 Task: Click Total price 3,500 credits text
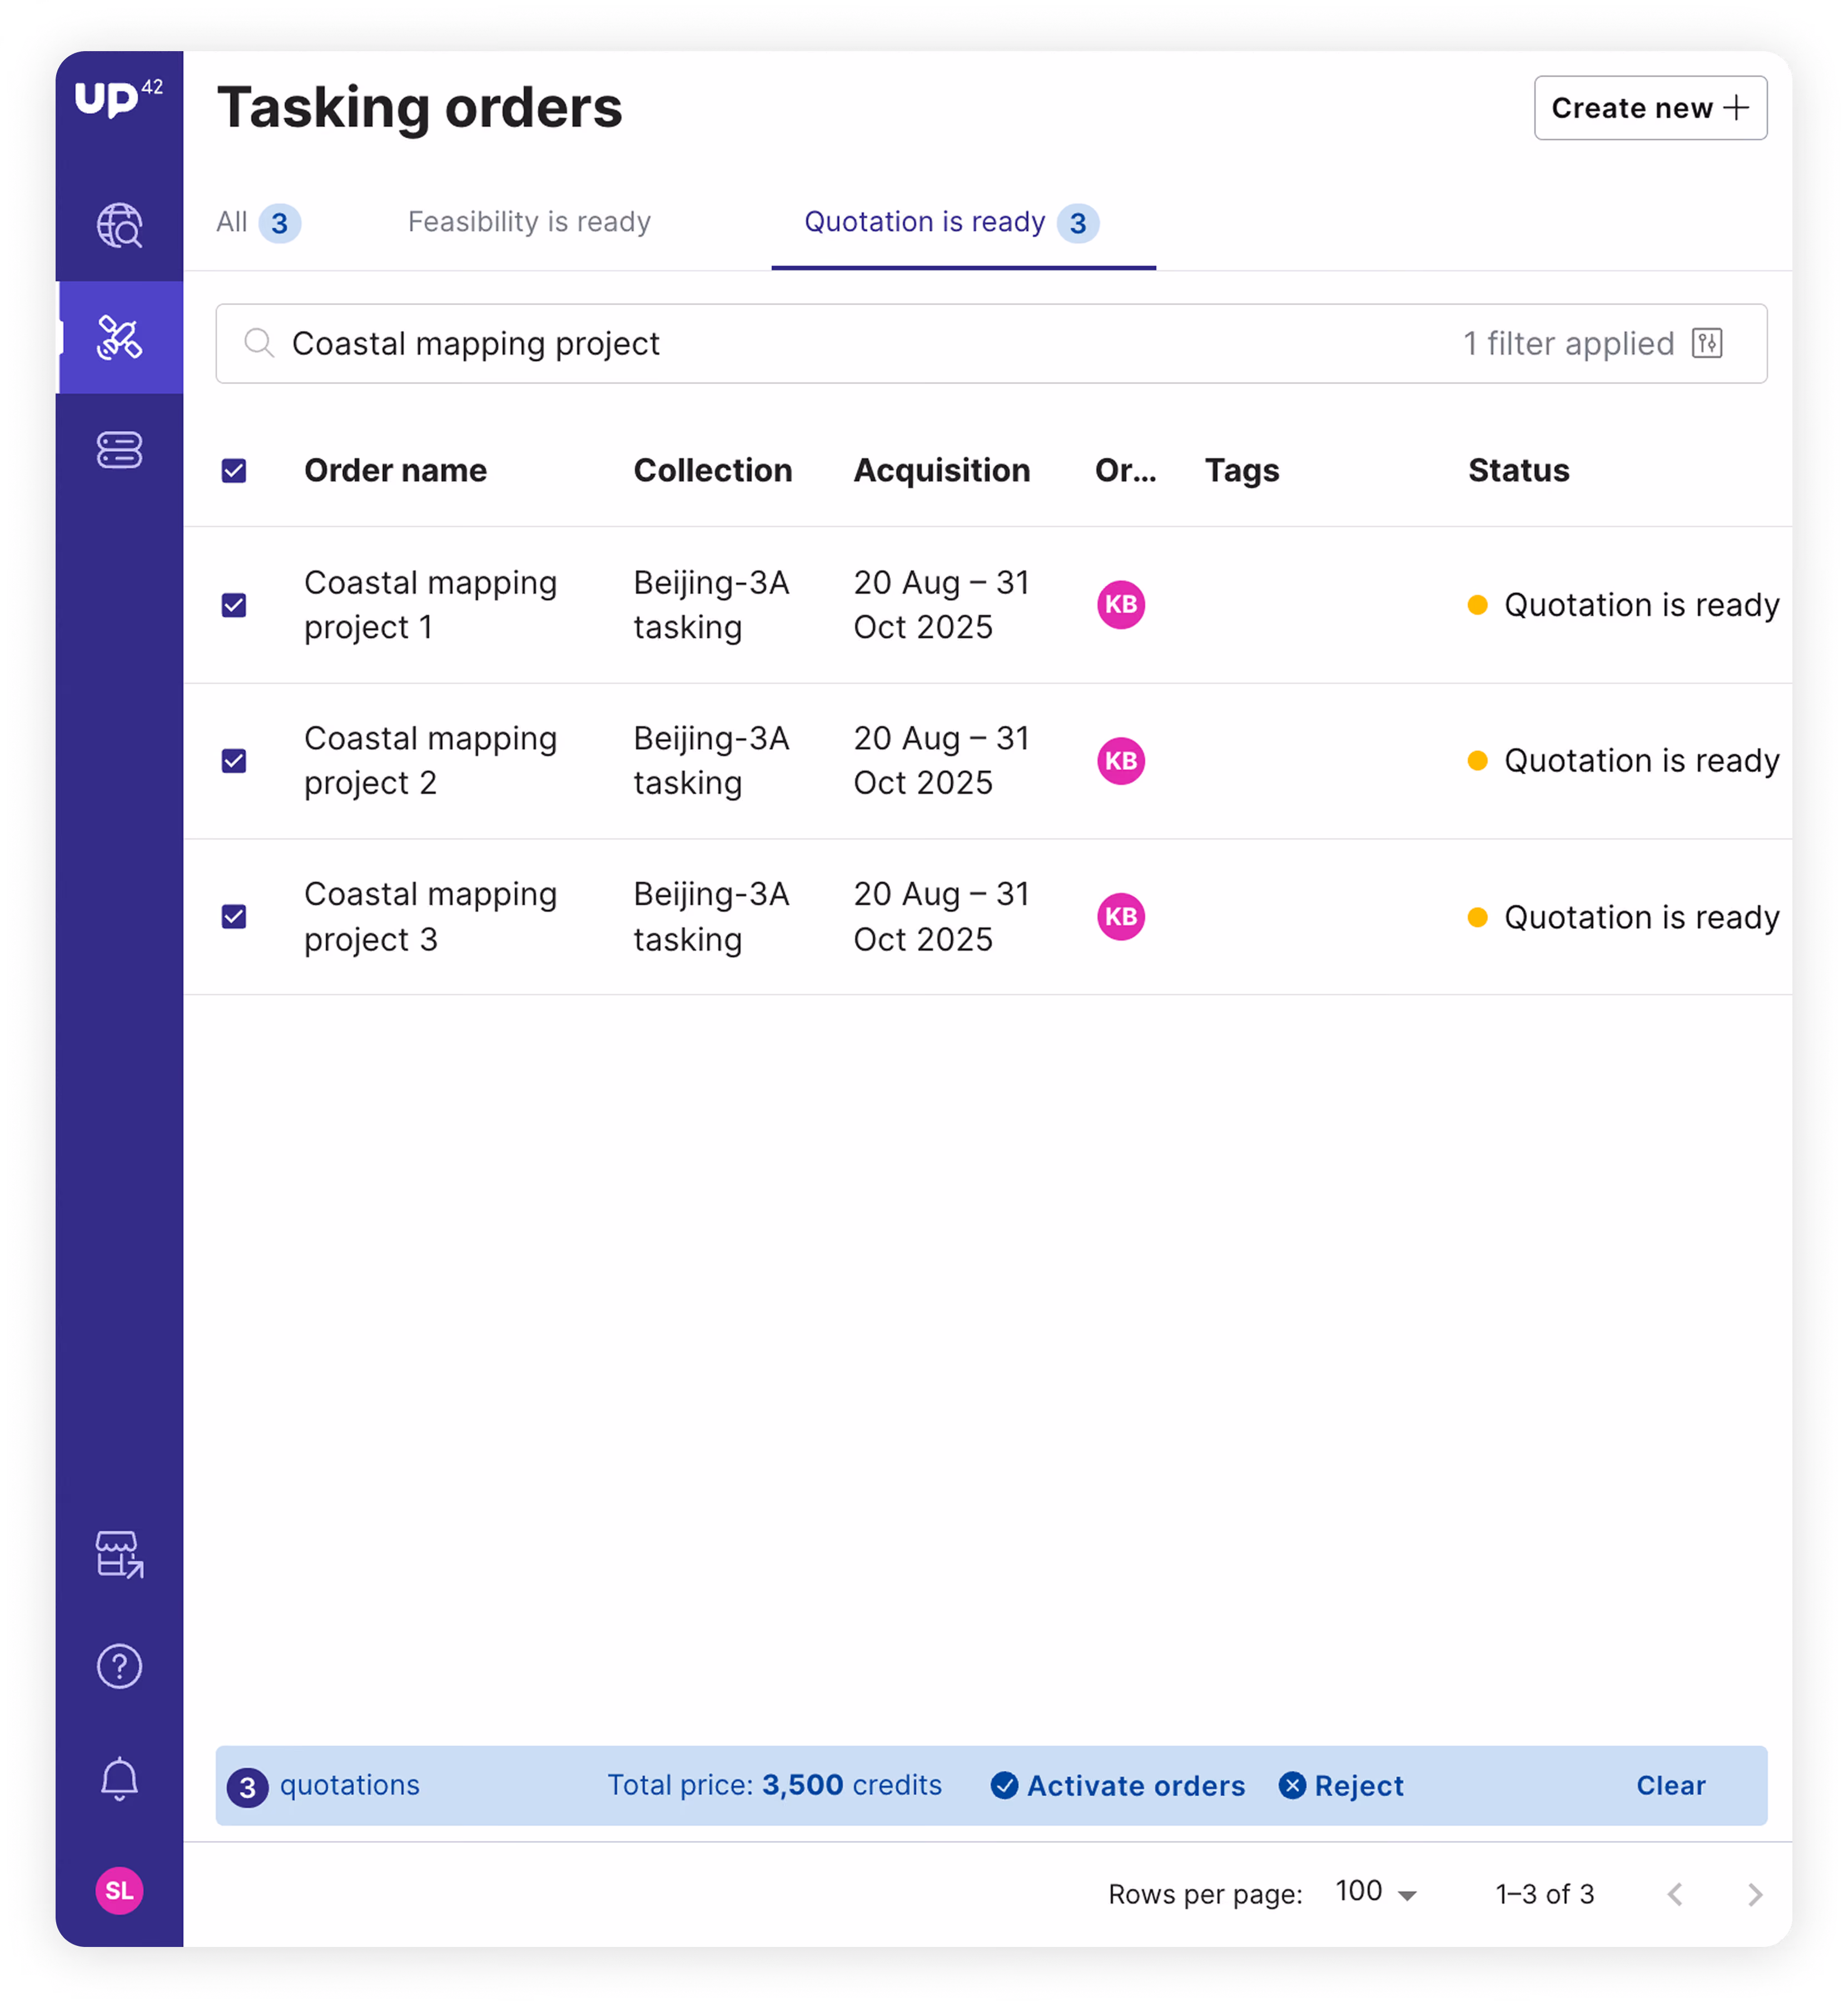click(x=775, y=1786)
